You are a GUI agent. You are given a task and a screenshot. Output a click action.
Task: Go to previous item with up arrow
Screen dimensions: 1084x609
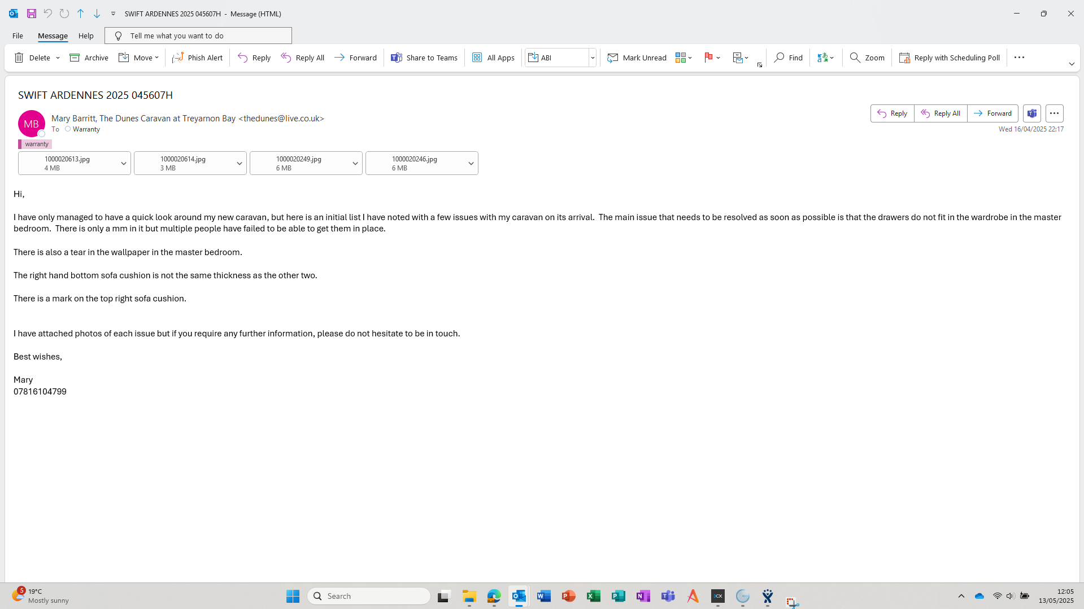coord(81,14)
